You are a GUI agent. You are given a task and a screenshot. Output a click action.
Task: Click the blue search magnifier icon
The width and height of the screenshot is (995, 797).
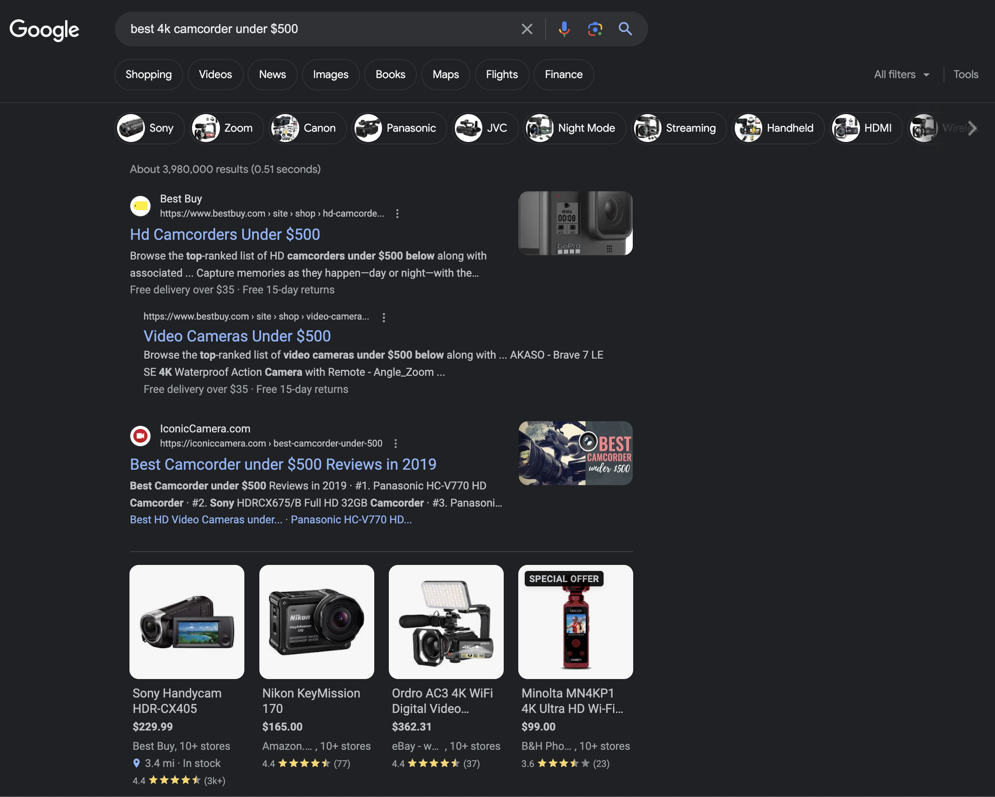(x=626, y=28)
